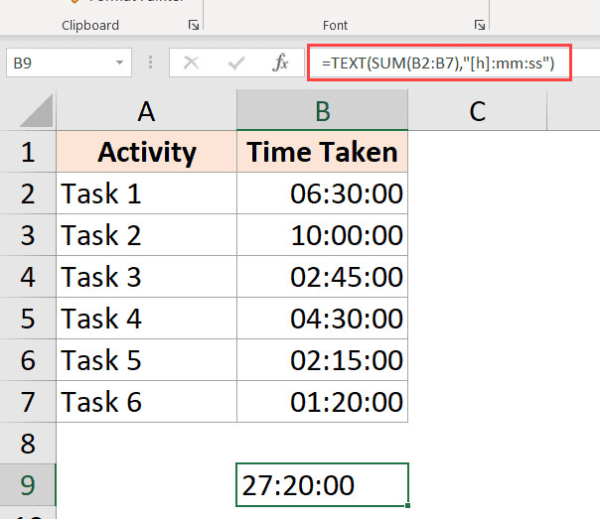Select column C header
This screenshot has width=600, height=519.
pyautogui.click(x=477, y=111)
